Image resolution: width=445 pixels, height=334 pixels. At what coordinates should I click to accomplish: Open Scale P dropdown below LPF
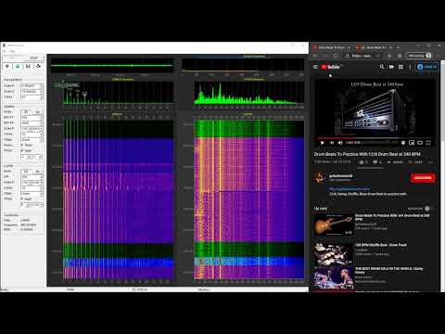coord(32,183)
